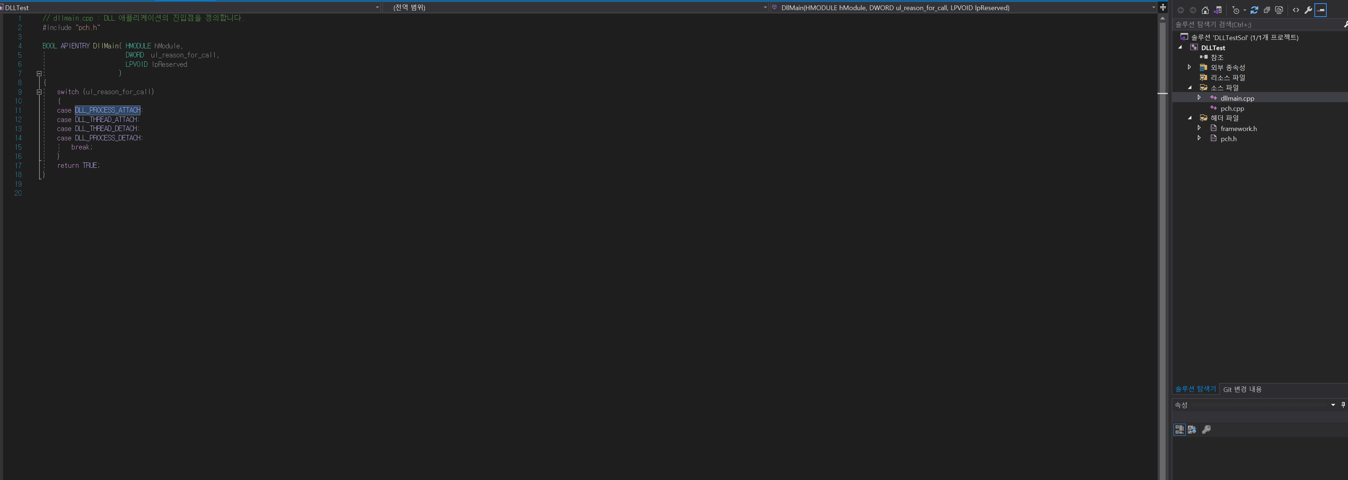
Task: Expand the 외부 종속성 node
Action: (x=1189, y=67)
